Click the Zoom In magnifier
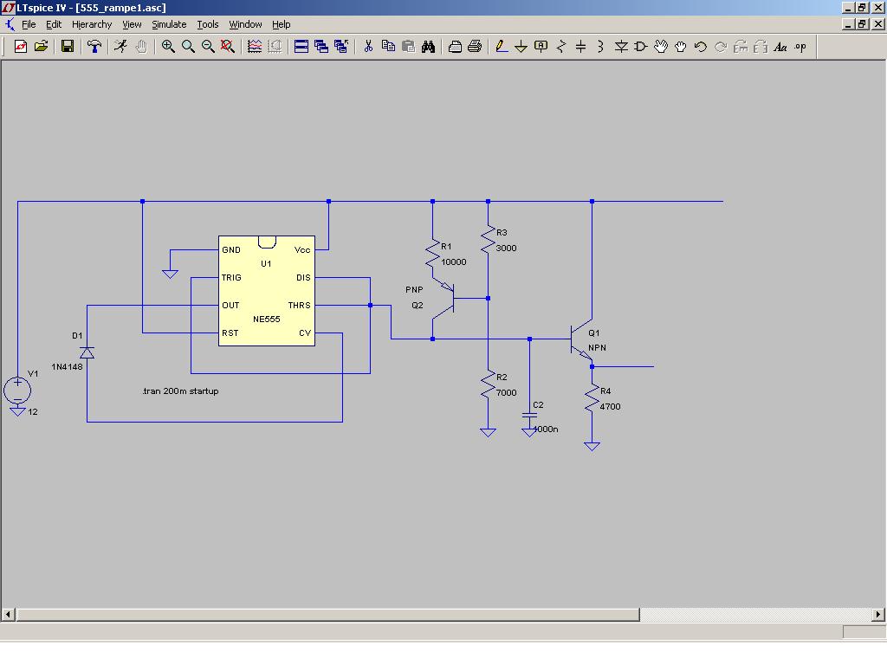Viewport: 887px width, 665px height. pos(168,47)
